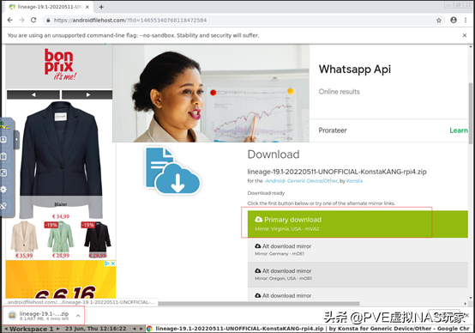The height and width of the screenshot is (333, 475).
Task: Click the Workspace 1 label in the taskbar
Action: 31,329
